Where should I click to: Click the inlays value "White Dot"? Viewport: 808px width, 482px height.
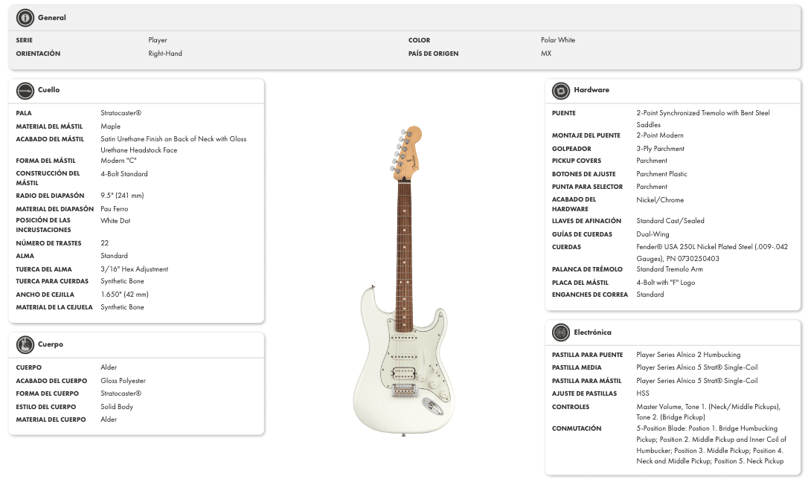[115, 221]
